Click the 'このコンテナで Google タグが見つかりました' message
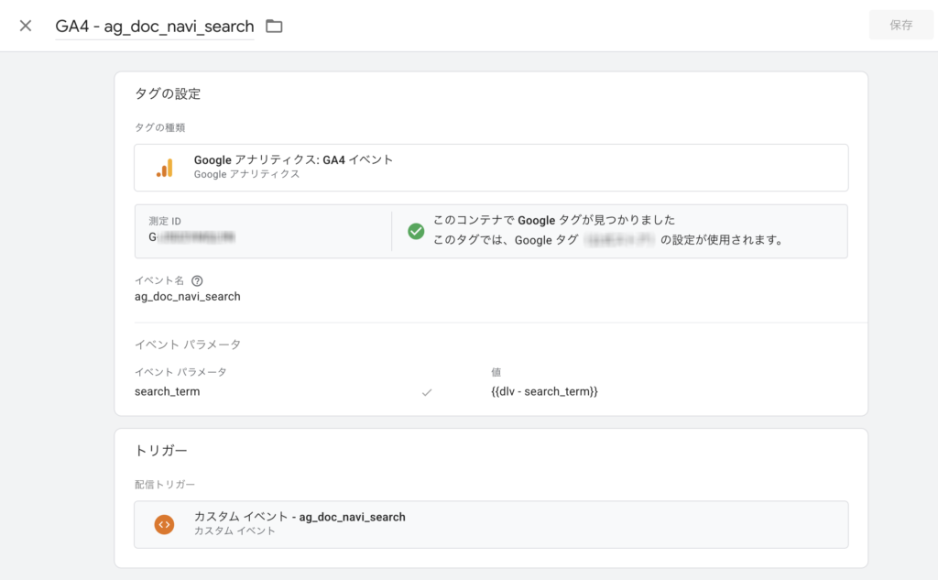The width and height of the screenshot is (938, 580). pyautogui.click(x=553, y=220)
